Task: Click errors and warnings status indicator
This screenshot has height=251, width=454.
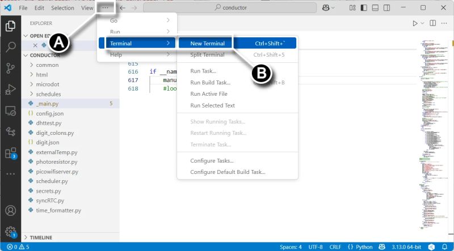Action: tap(18, 247)
